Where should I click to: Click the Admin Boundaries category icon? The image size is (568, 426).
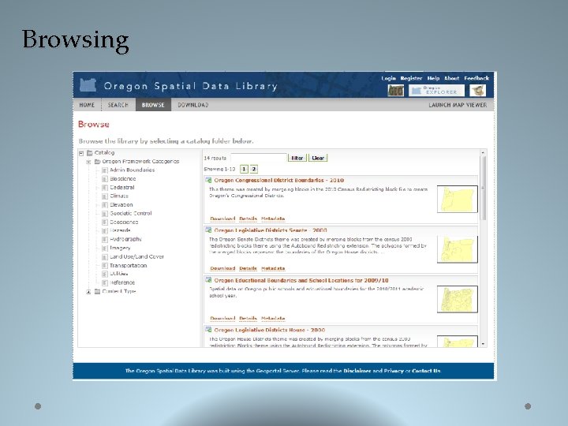coord(105,170)
